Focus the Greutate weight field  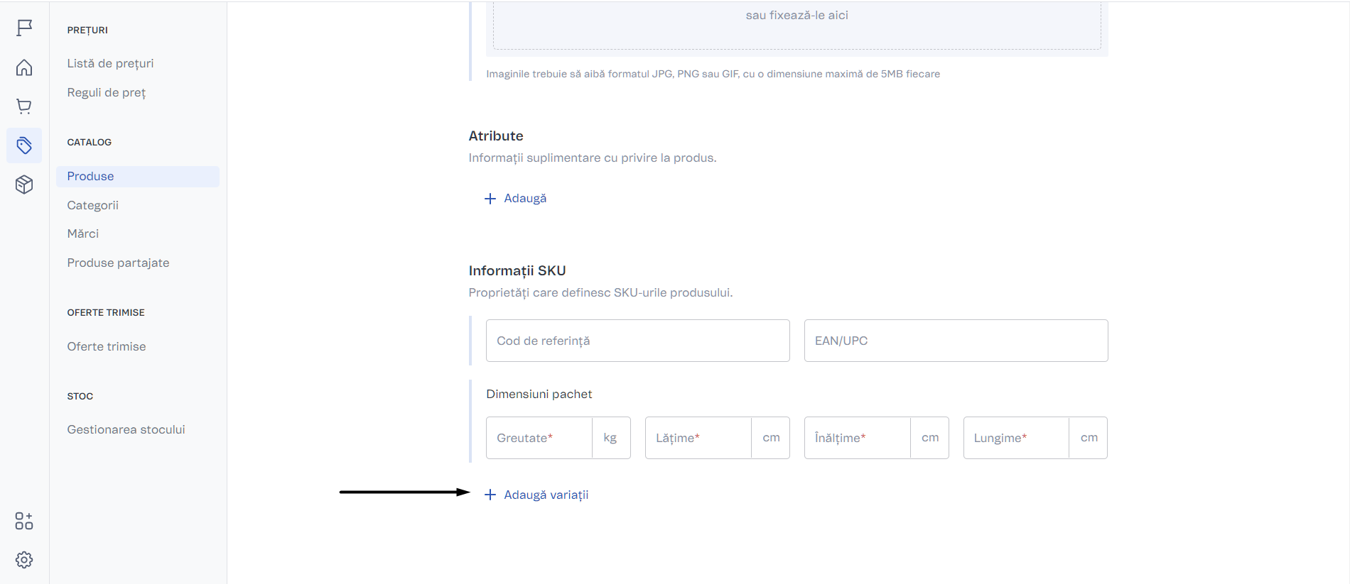point(539,438)
